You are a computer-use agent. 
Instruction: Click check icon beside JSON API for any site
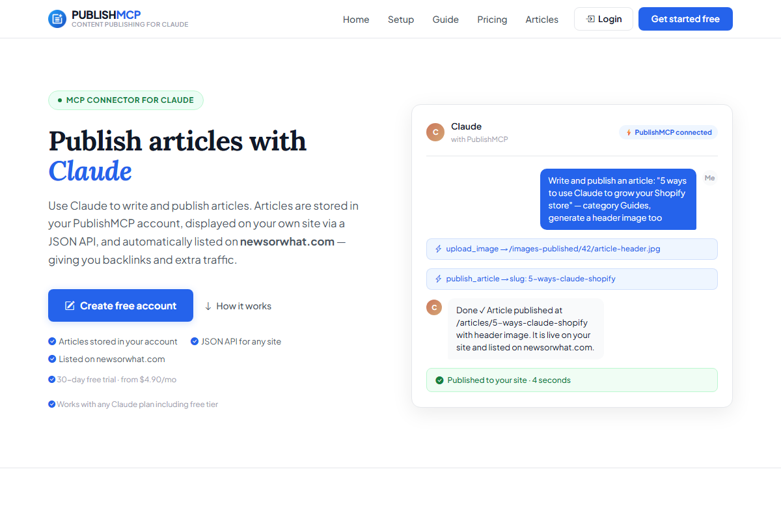click(195, 341)
